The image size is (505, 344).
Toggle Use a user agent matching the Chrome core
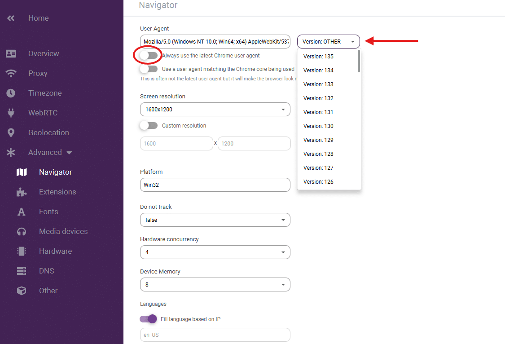click(148, 69)
